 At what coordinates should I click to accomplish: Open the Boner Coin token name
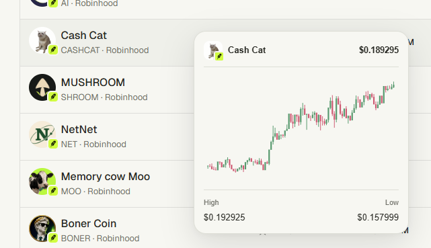tap(89, 223)
